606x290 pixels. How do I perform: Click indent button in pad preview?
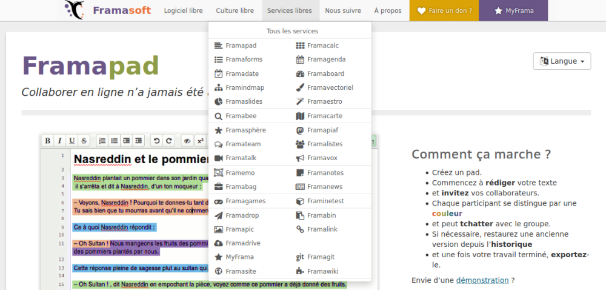click(127, 141)
